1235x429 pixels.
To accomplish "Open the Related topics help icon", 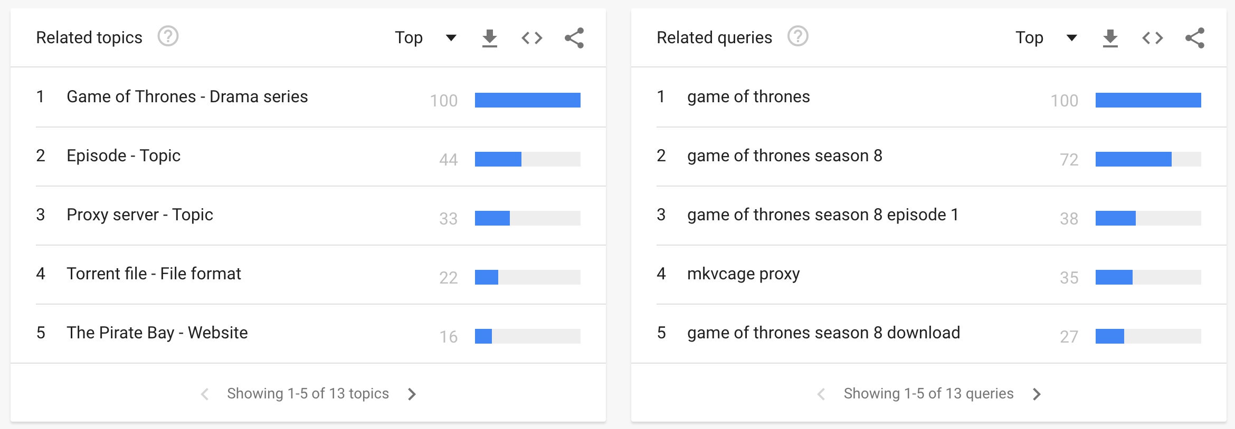I will [168, 36].
